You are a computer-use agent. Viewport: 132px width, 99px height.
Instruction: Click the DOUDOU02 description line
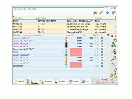pyautogui.click(x=18, y=66)
